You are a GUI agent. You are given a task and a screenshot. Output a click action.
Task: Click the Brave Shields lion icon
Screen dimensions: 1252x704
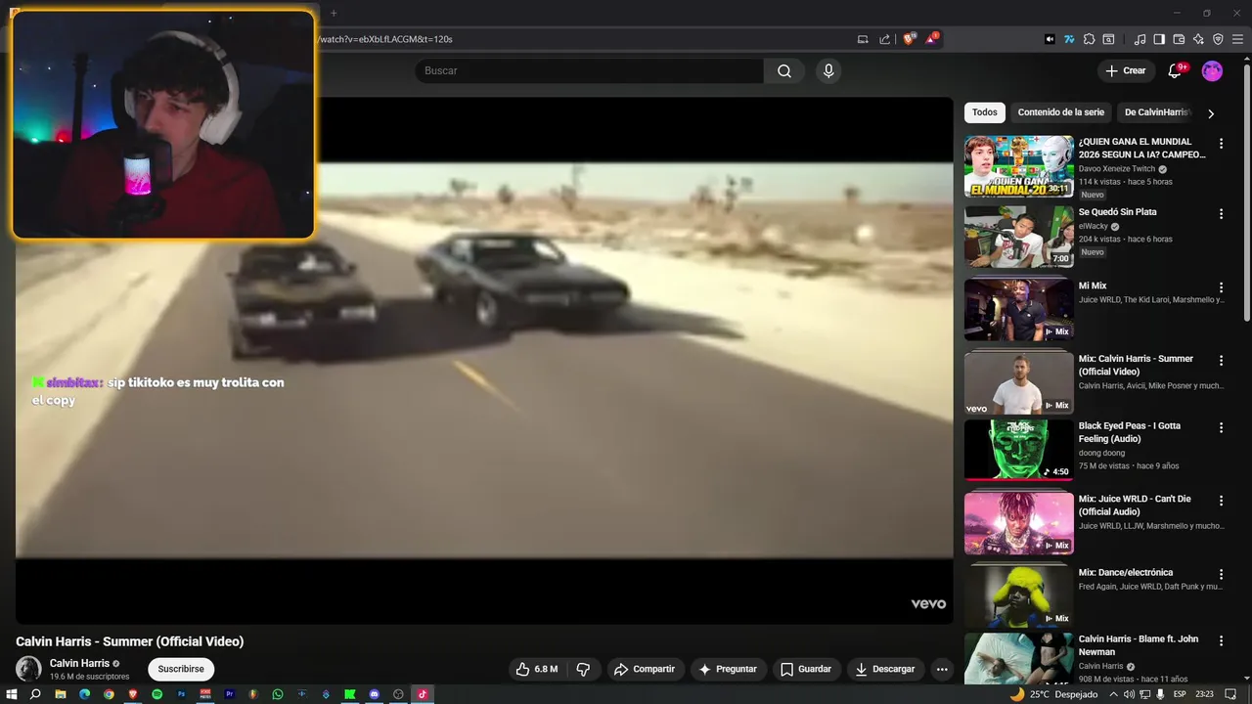pos(910,39)
